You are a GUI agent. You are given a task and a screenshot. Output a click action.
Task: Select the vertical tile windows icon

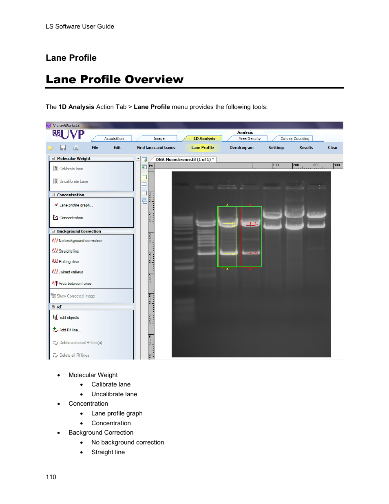144,193
